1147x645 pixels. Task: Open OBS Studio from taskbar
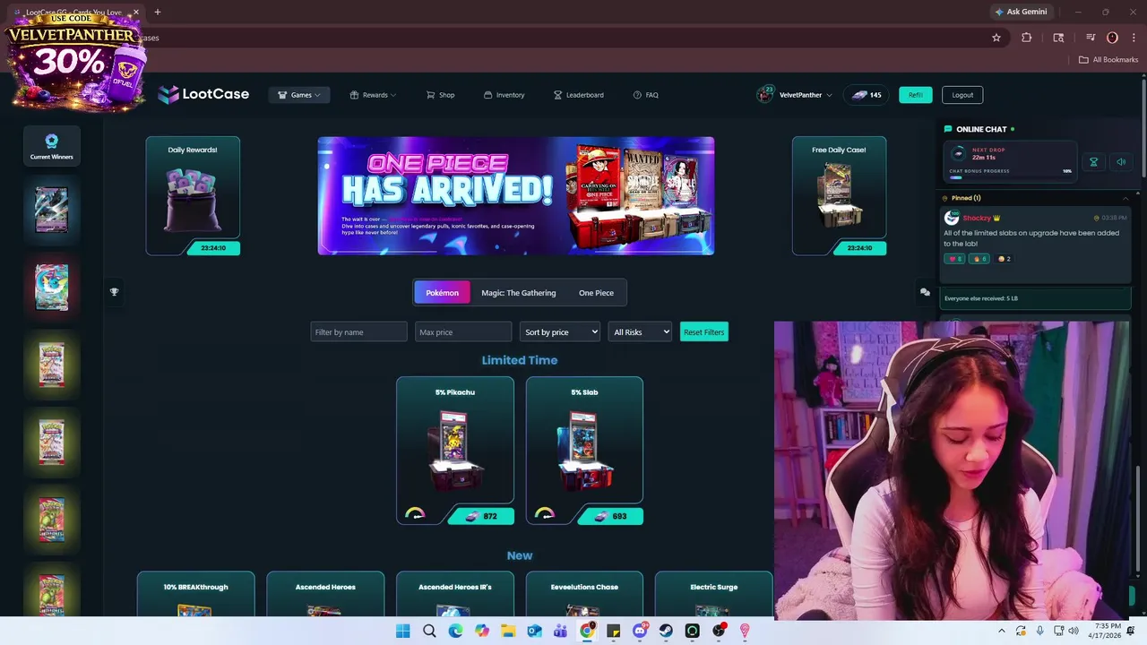point(719,631)
